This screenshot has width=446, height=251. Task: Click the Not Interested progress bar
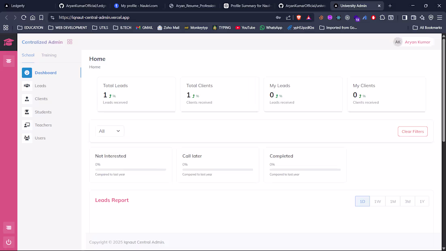[131, 169]
